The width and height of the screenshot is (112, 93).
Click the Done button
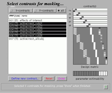(x=61, y=79)
